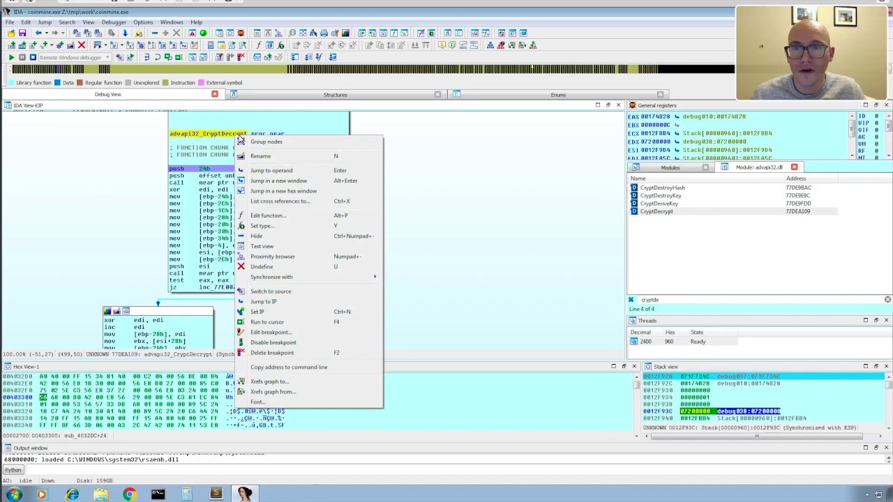Expand the back-arrow history dropdown
893x502 pixels.
pyautogui.click(x=47, y=33)
